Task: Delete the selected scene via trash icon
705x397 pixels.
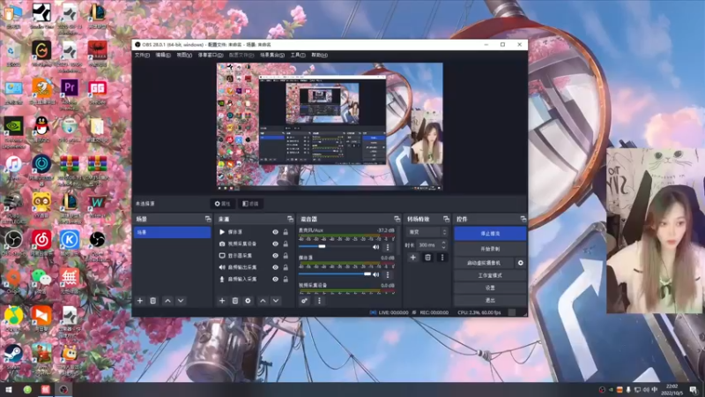Action: pos(152,301)
